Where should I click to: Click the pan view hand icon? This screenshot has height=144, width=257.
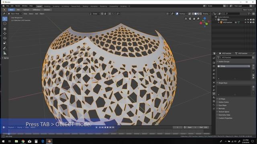click(194, 19)
